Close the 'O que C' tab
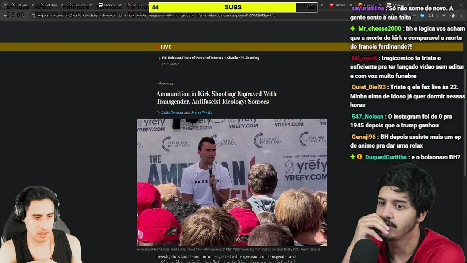Viewport: 467px width, 263px height. click(380, 5)
